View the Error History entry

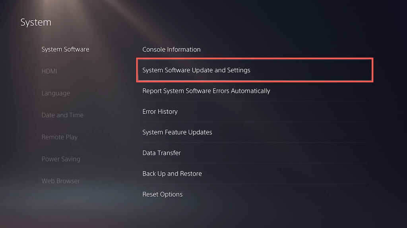(160, 112)
